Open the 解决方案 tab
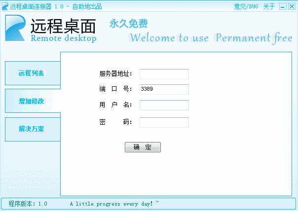Image resolution: width=298 pixels, height=211 pixels. pos(33,129)
